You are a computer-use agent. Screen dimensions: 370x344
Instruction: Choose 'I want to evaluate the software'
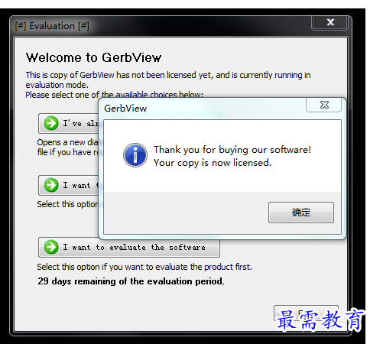(129, 247)
